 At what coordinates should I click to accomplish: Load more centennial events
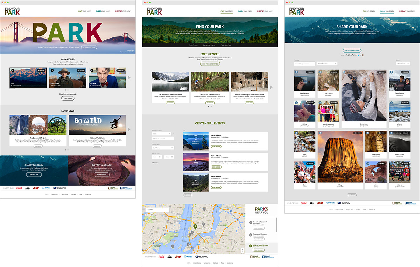pyautogui.click(x=188, y=195)
